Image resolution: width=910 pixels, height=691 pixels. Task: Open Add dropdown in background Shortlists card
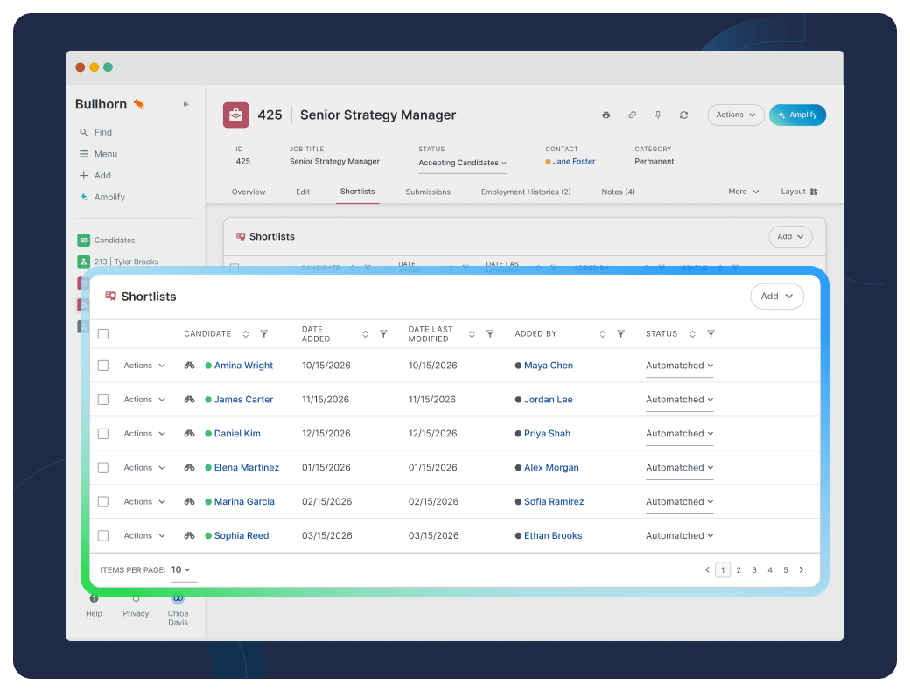point(790,237)
